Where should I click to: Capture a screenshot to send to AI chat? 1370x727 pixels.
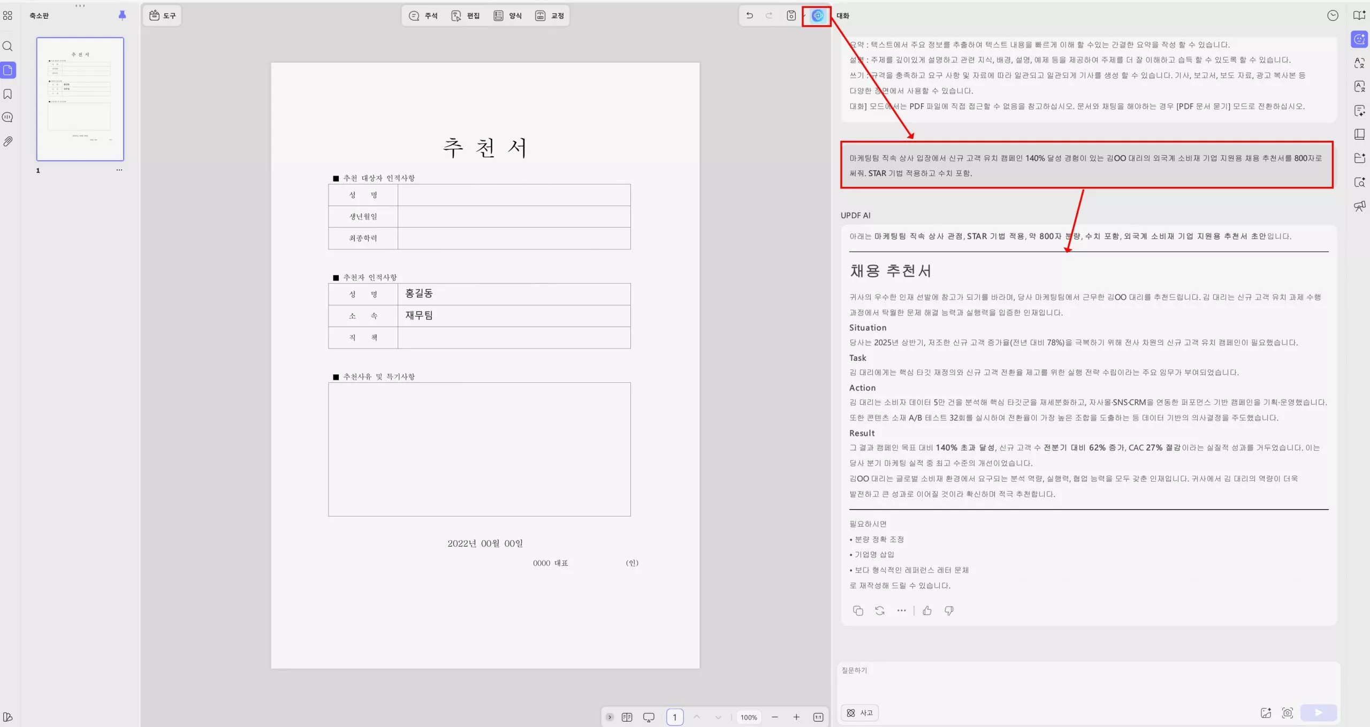click(x=1288, y=713)
